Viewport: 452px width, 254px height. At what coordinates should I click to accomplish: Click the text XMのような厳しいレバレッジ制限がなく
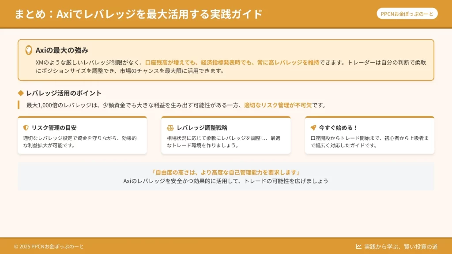pos(89,63)
